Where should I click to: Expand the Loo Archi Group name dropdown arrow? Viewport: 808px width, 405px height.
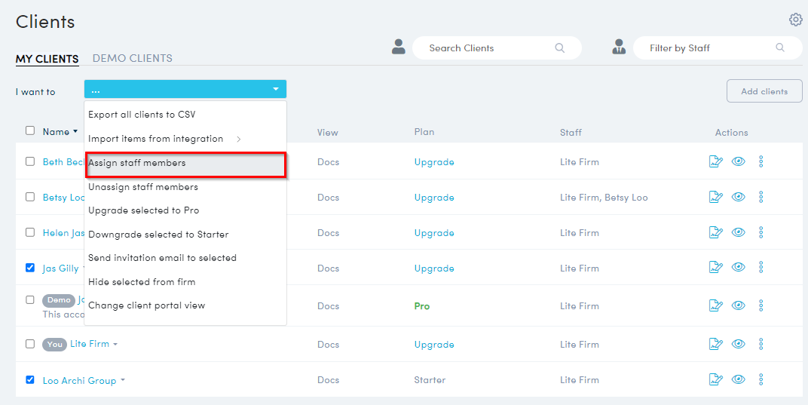click(x=123, y=381)
